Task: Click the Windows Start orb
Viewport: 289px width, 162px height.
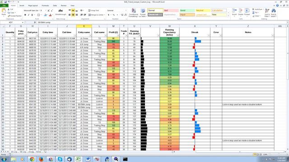Action: [x=4, y=159]
